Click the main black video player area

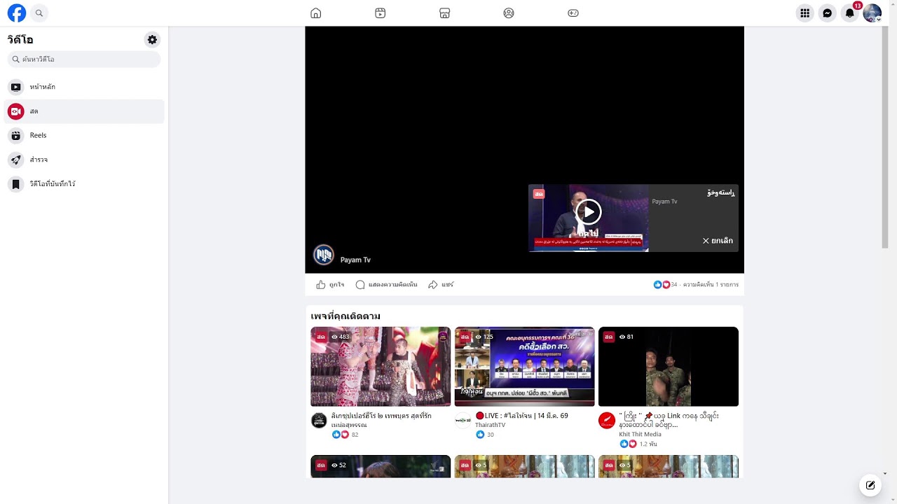tap(524, 150)
